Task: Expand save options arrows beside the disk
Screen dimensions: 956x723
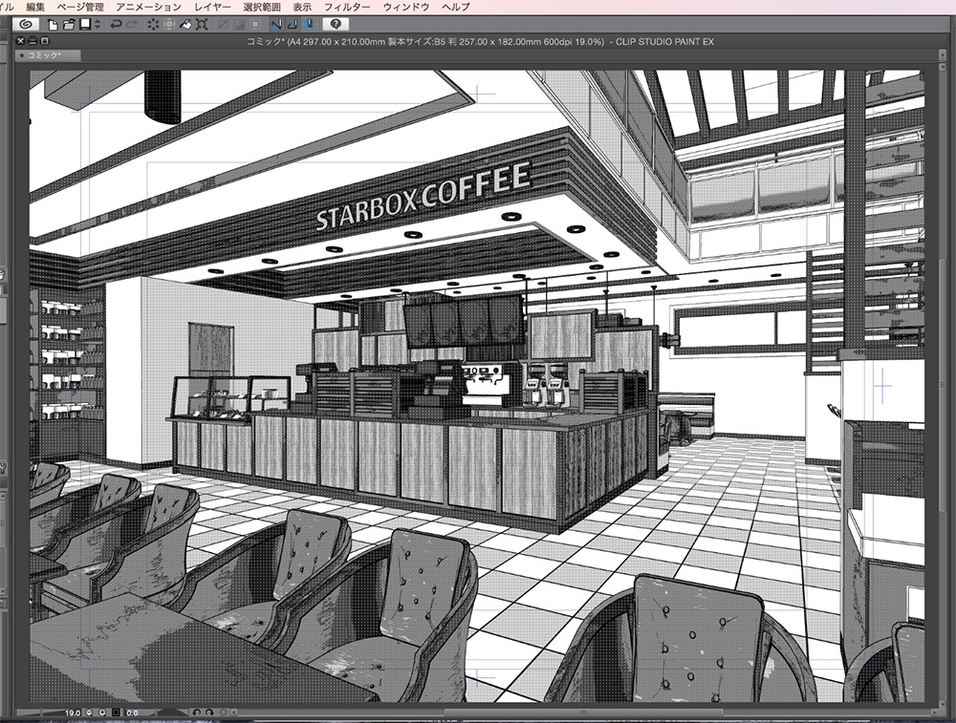Action: pos(98,25)
